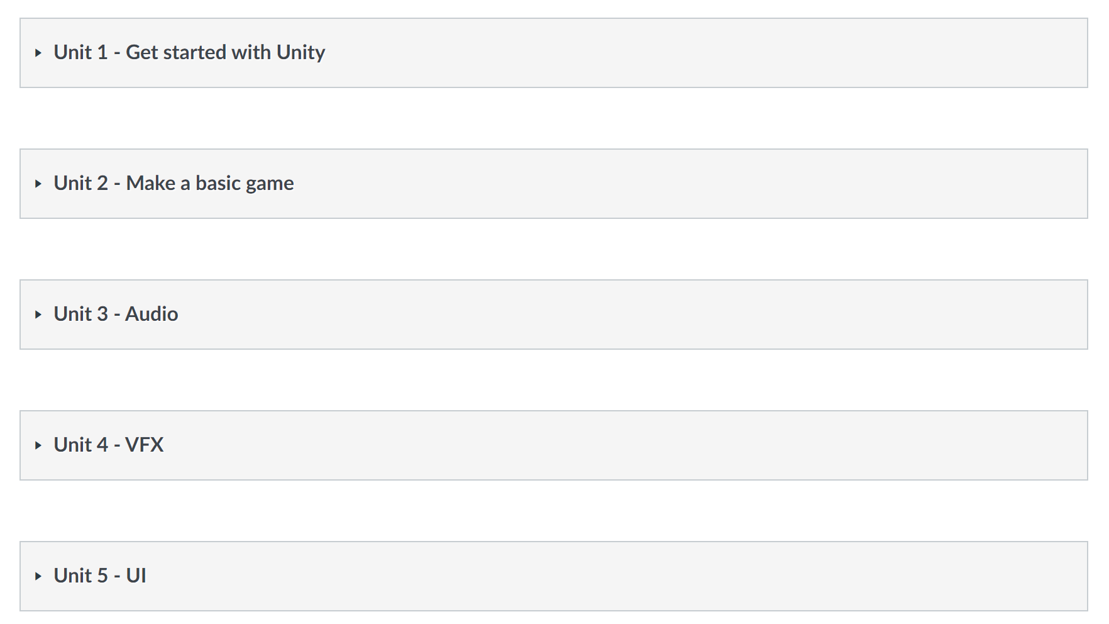
Task: Click the arrow beside Unit 3 - Audio
Action: (x=38, y=315)
